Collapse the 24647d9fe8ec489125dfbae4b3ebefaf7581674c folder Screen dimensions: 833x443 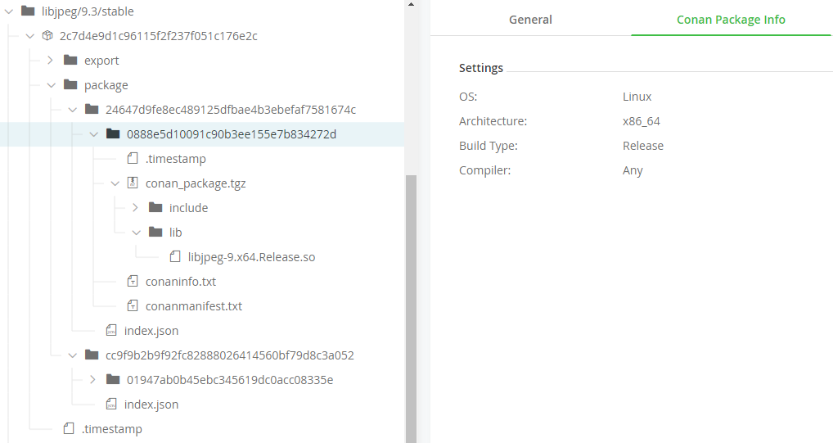(x=73, y=110)
